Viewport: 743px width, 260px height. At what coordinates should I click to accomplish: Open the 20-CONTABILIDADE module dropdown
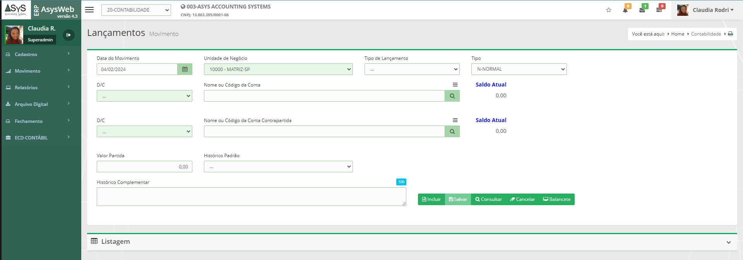[136, 10]
